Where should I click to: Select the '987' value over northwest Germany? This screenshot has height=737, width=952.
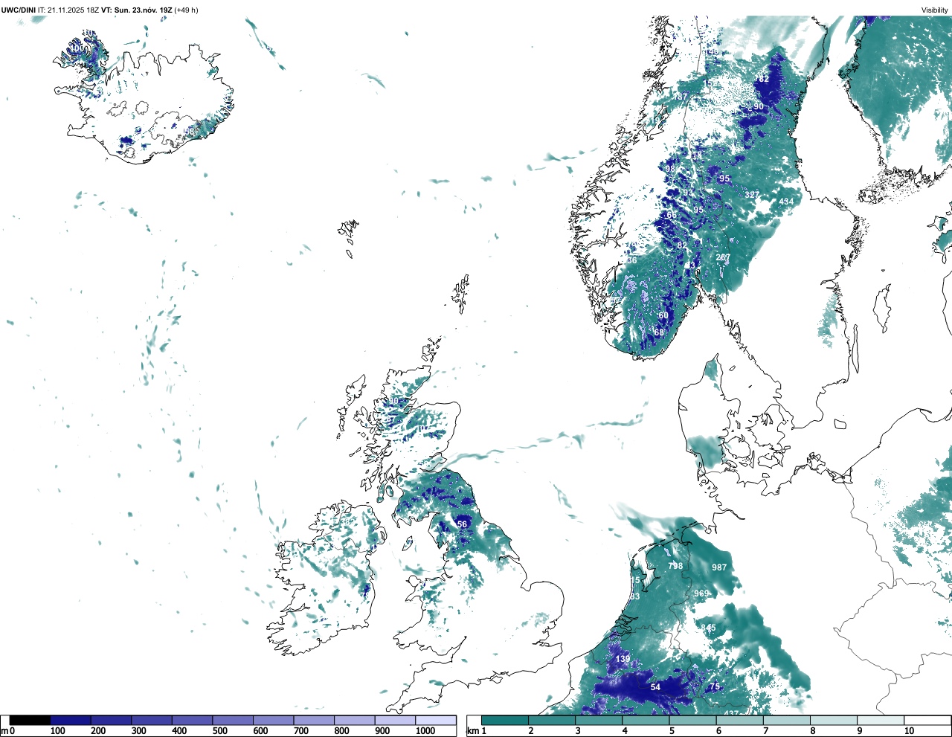click(x=719, y=567)
